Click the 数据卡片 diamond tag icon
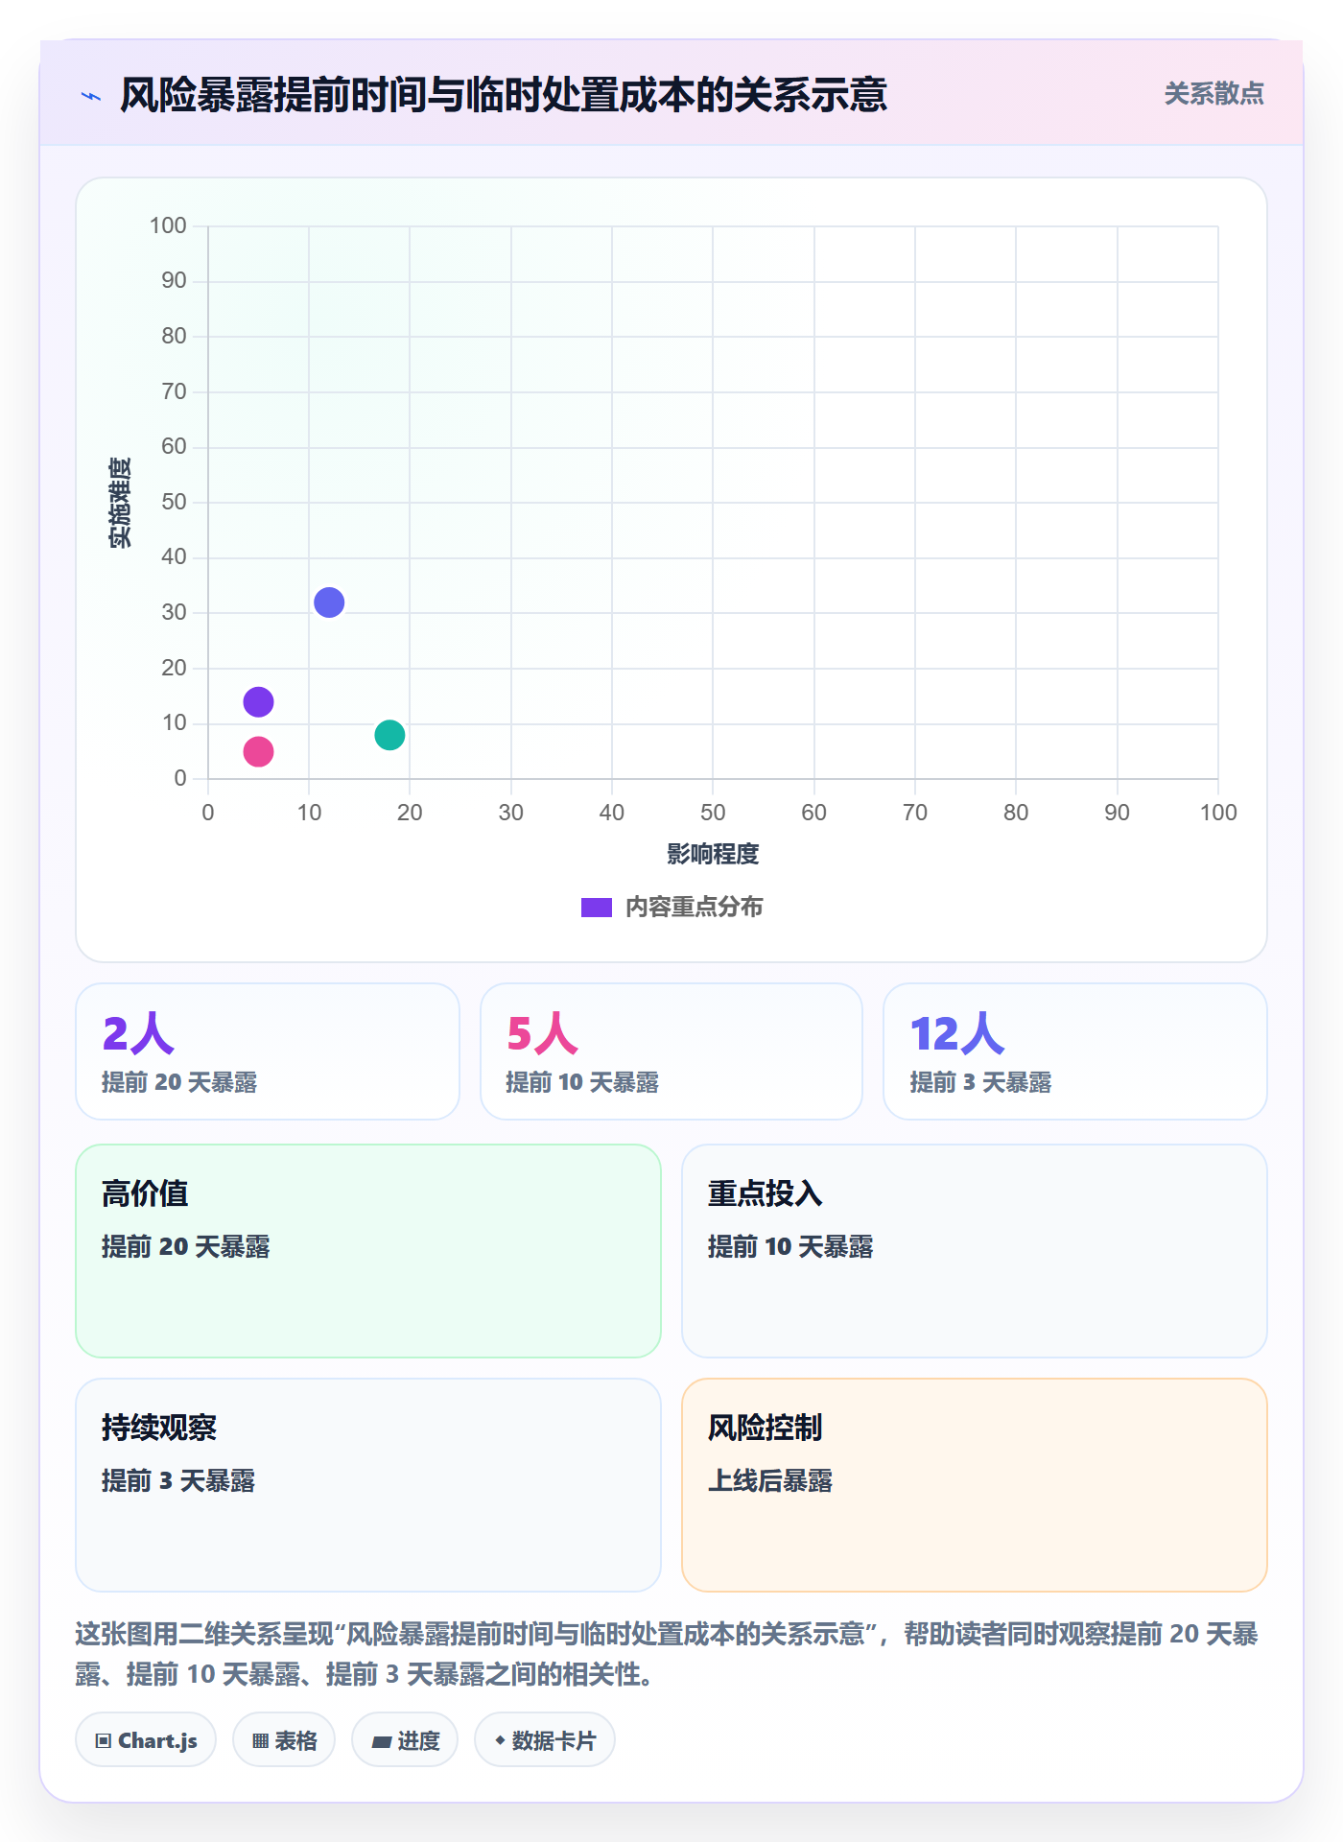This screenshot has width=1343, height=1842. [500, 1739]
